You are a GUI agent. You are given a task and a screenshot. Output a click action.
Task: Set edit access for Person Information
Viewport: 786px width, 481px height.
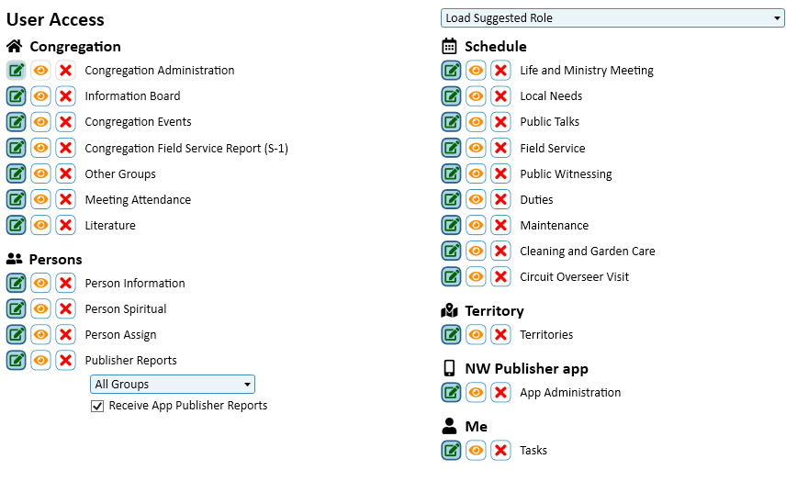click(17, 284)
